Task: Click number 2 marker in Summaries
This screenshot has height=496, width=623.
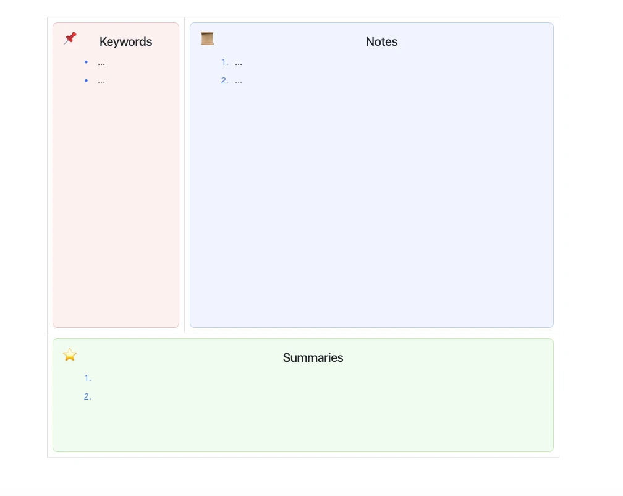Action: (x=87, y=396)
